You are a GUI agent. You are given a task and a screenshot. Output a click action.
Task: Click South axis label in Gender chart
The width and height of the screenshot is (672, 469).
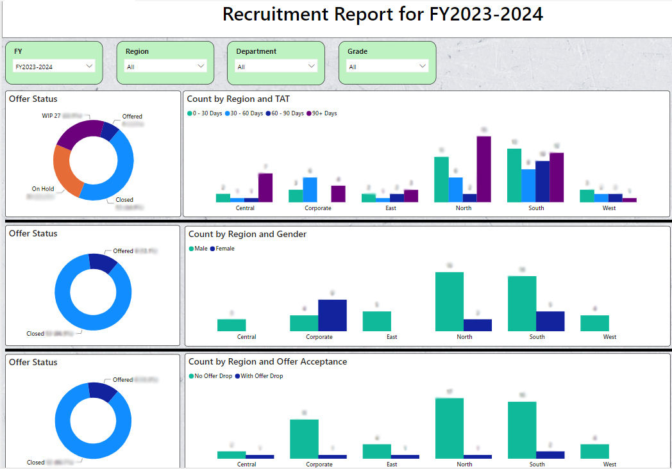tap(537, 337)
